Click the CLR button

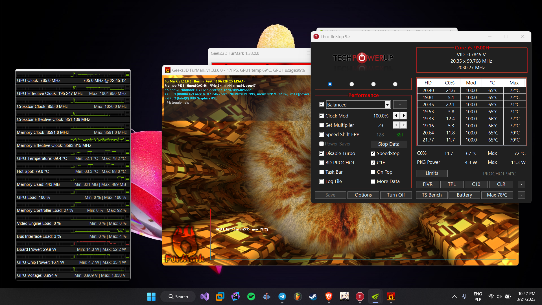tap(501, 184)
